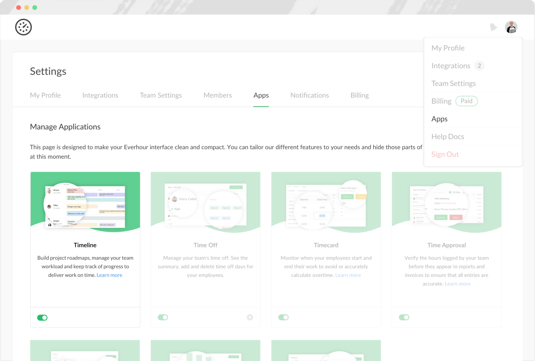Click the Paid badge next to Billing
Screen dimensions: 535x361
click(467, 101)
